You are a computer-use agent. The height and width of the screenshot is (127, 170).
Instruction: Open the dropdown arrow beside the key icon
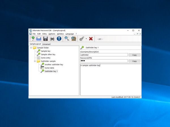point(86,39)
